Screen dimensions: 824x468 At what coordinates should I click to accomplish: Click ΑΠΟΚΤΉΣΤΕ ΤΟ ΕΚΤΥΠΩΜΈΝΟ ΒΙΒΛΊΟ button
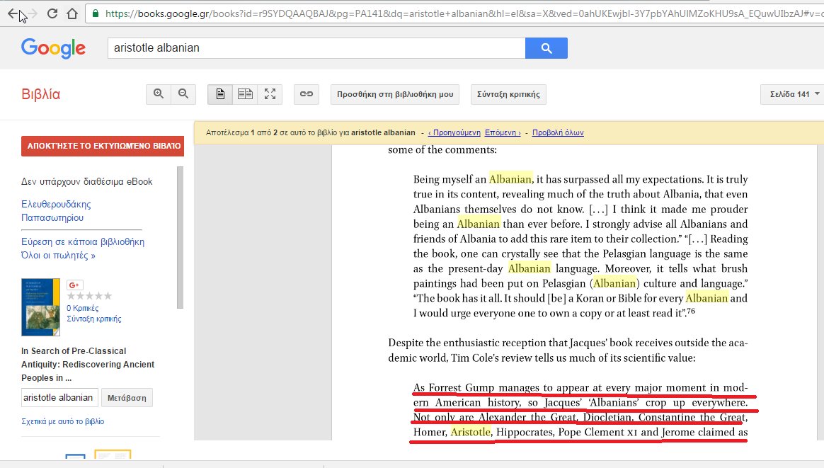pos(103,146)
